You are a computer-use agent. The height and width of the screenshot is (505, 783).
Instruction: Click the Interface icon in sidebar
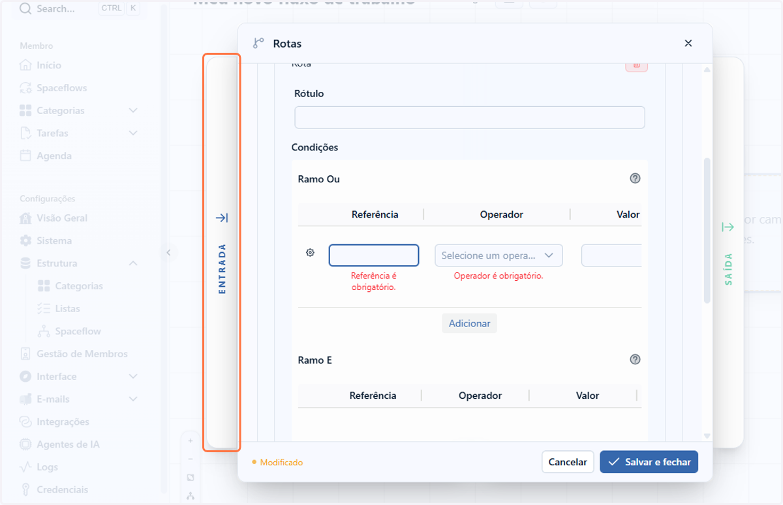click(25, 377)
